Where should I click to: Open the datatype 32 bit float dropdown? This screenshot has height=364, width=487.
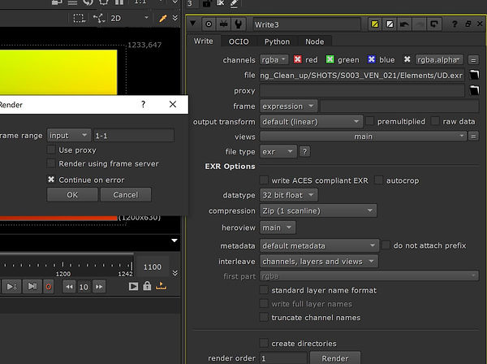tap(288, 195)
